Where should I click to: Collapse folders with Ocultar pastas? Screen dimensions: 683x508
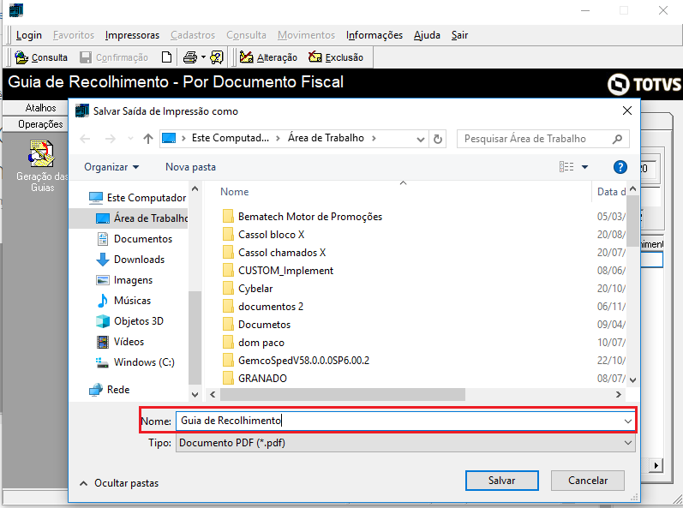click(119, 484)
